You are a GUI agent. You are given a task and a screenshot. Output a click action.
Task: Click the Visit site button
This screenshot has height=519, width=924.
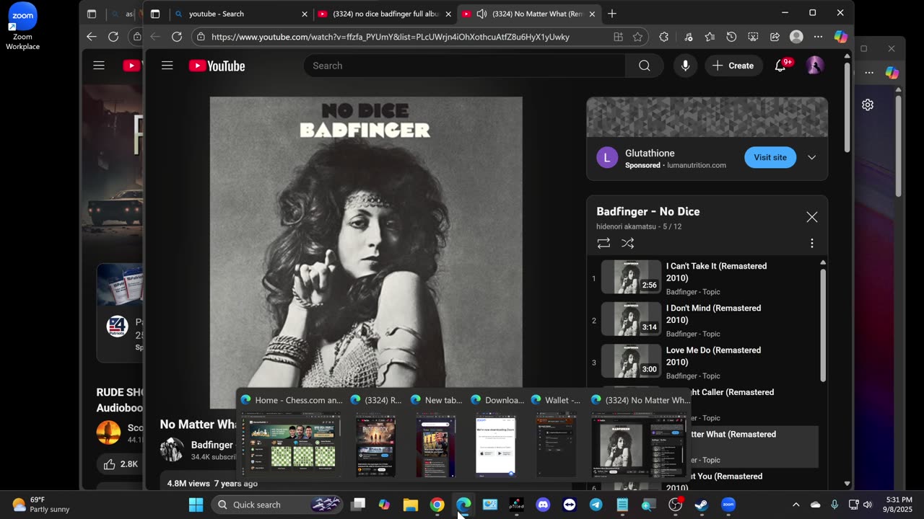click(770, 157)
